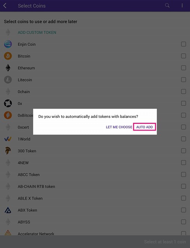The height and width of the screenshot is (248, 190).
Task: Click the ABX Token triangle icon
Action: (8, 210)
